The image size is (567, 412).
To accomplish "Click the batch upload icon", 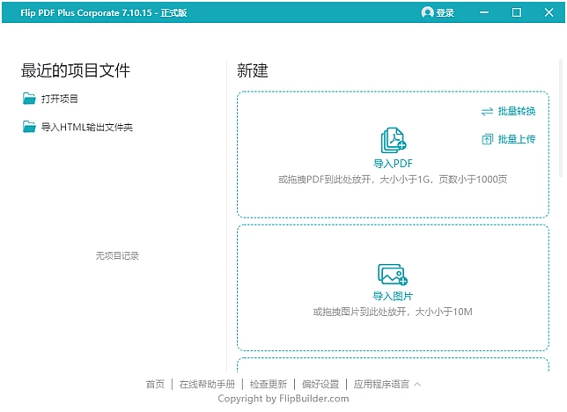I will (x=487, y=139).
